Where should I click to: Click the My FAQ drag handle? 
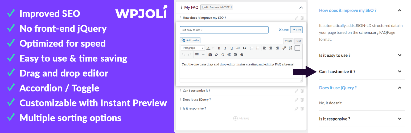tap(181, 7)
